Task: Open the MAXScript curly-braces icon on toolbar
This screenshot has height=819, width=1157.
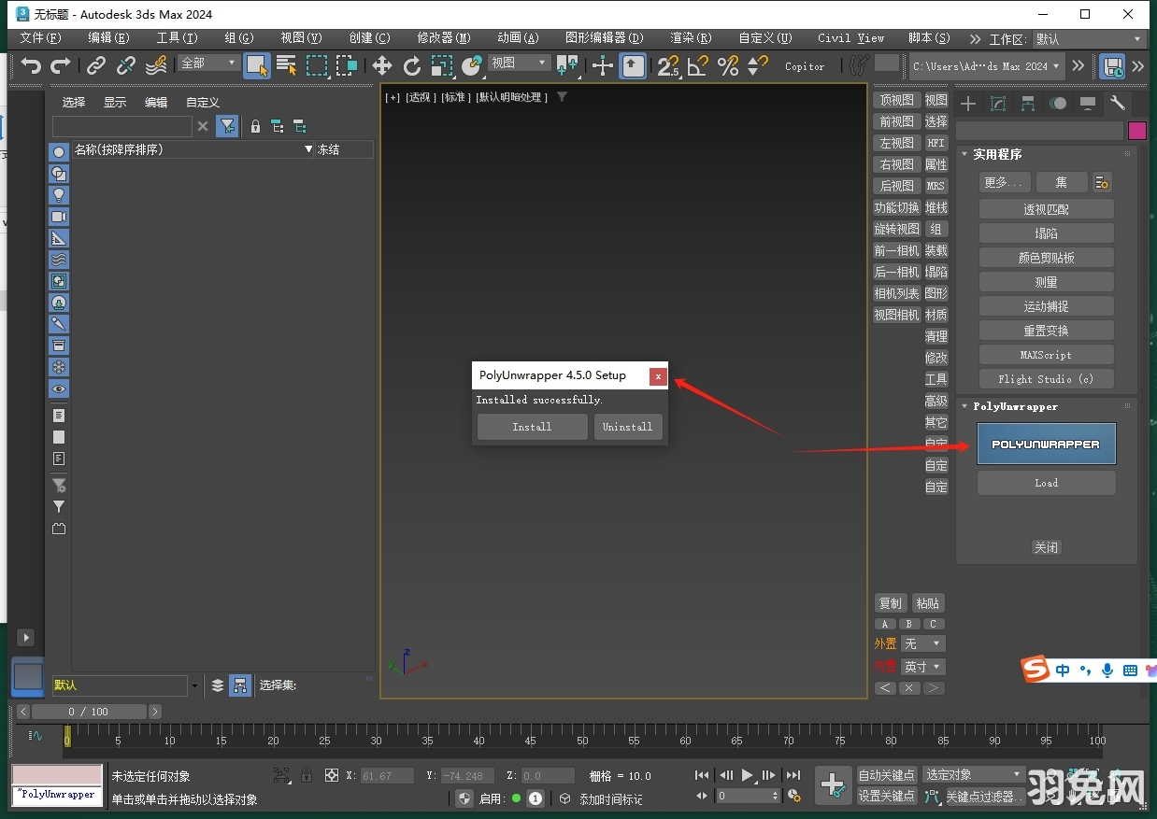Action: (857, 66)
